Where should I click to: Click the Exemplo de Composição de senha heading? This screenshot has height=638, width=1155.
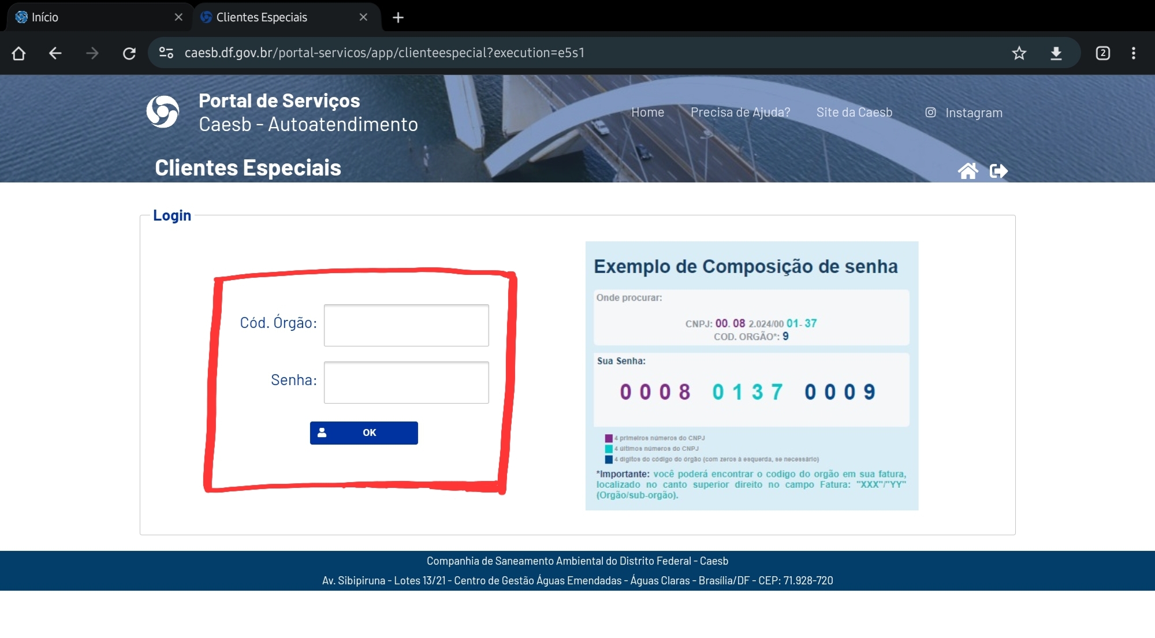tap(746, 266)
